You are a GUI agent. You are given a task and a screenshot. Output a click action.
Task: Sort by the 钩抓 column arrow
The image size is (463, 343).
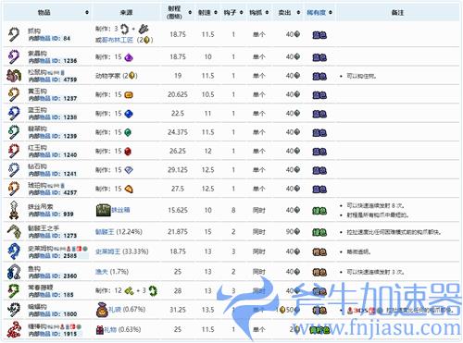coord(267,12)
